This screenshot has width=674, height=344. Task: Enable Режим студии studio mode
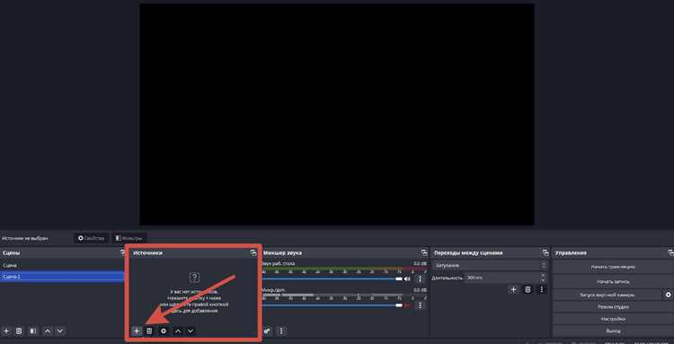613,307
